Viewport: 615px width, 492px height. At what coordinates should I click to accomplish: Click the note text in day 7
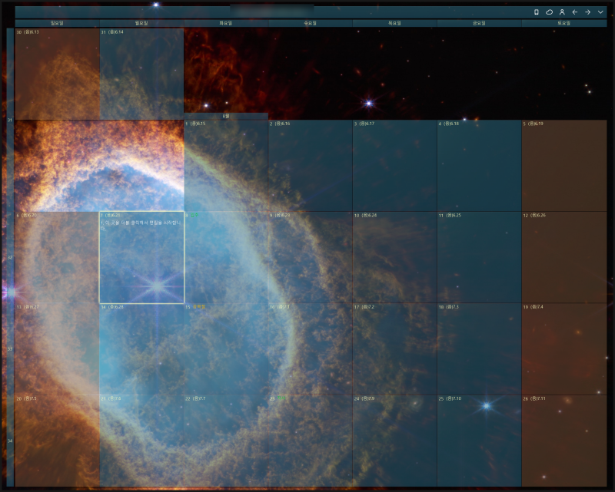[141, 225]
